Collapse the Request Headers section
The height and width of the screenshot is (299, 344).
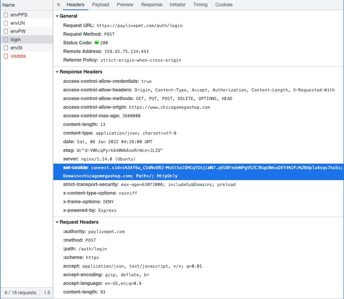click(57, 222)
